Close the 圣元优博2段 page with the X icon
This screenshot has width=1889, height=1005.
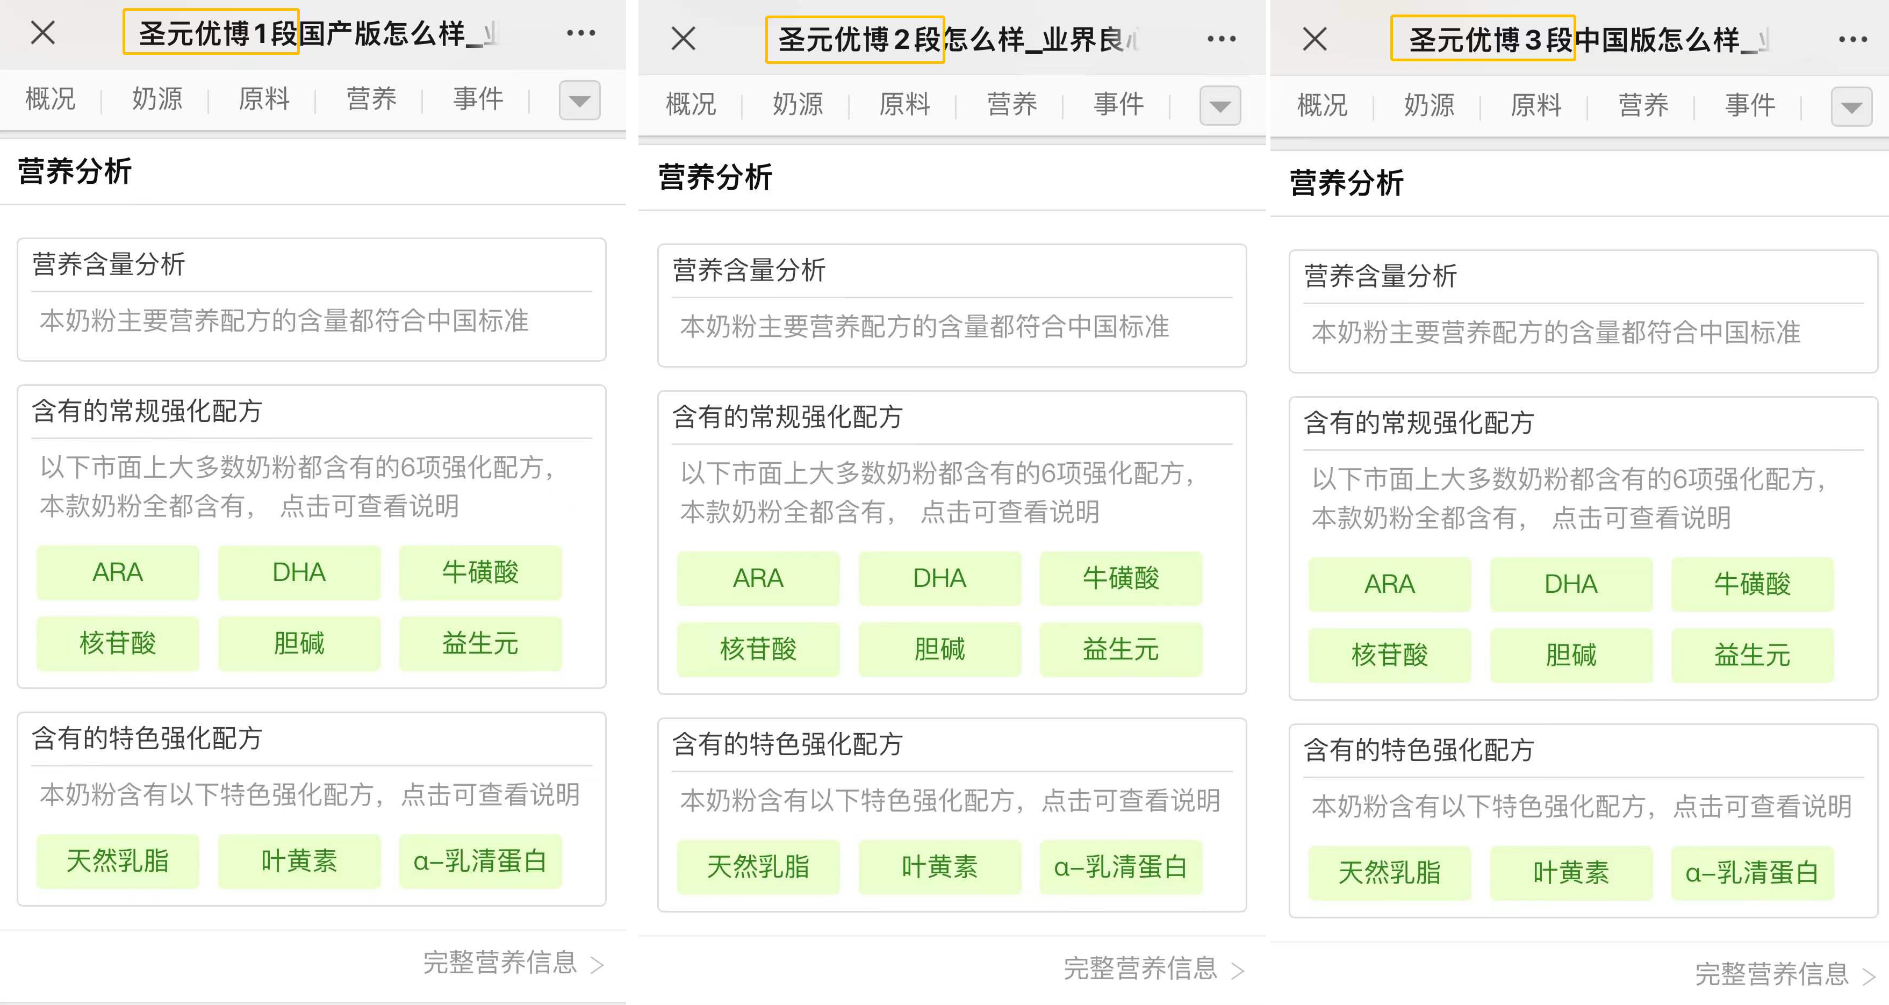click(x=684, y=38)
